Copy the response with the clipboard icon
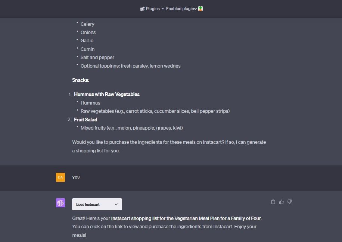The height and width of the screenshot is (242, 342). click(273, 202)
